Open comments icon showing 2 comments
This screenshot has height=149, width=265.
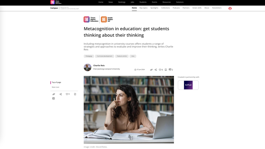[x=170, y=70]
